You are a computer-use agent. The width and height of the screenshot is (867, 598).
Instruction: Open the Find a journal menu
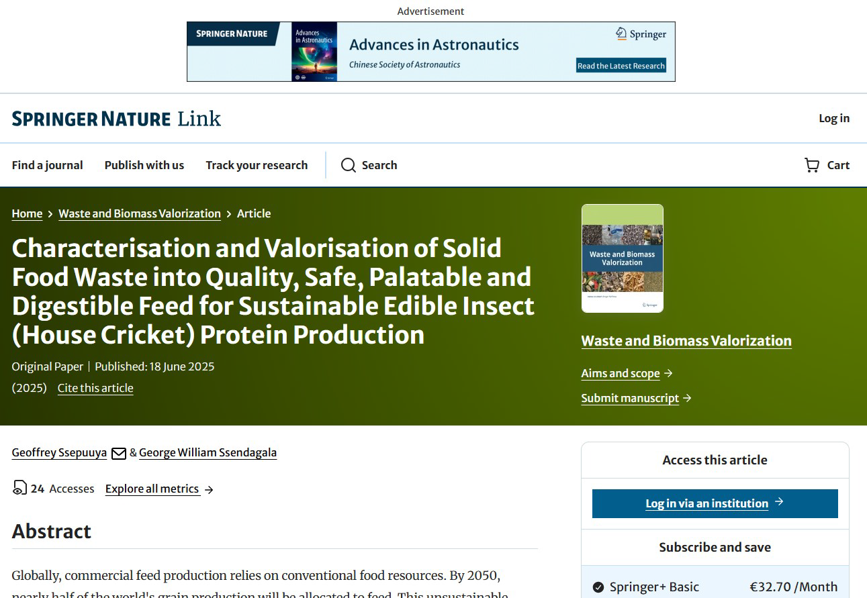coord(48,165)
